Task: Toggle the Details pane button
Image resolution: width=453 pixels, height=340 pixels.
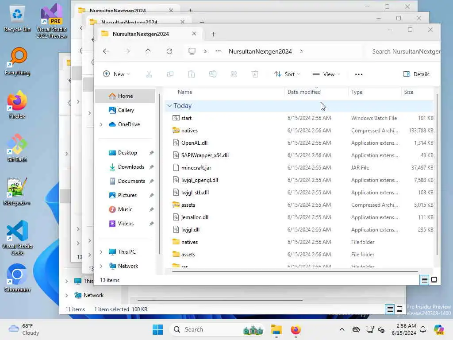Action: (x=416, y=74)
